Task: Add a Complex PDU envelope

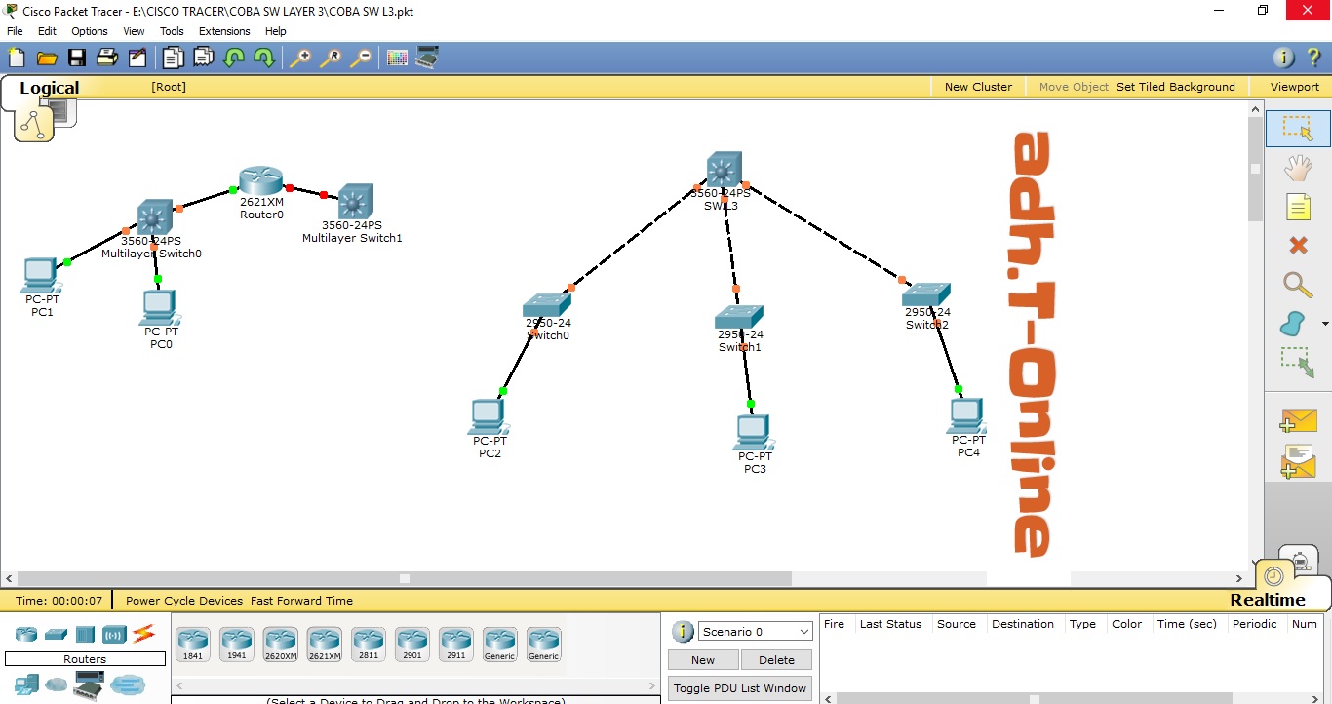Action: click(1298, 461)
